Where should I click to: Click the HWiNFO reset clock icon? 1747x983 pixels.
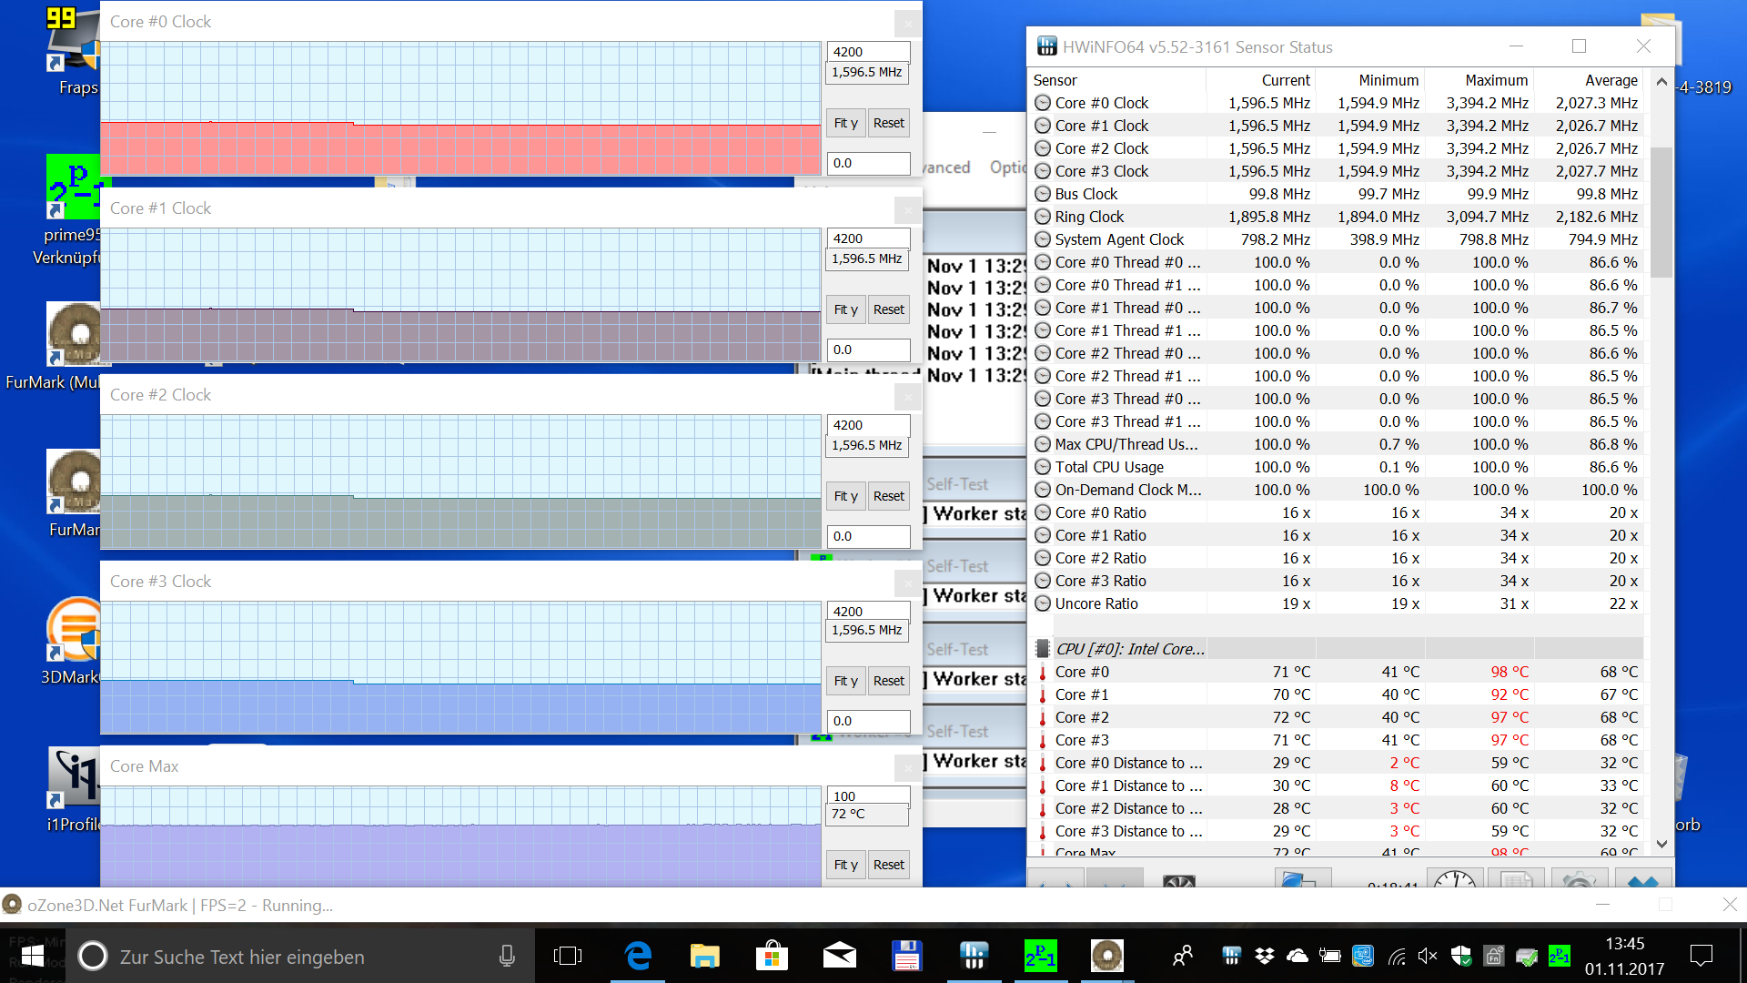(1454, 880)
